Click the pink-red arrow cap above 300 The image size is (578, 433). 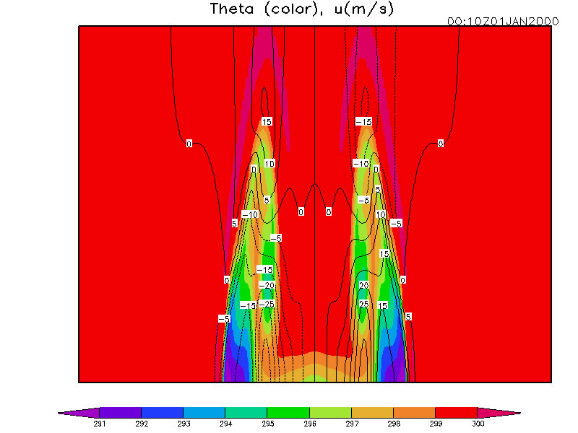[496, 413]
